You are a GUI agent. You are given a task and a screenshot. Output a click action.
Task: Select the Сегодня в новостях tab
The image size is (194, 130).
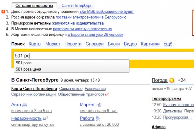(x=34, y=5)
